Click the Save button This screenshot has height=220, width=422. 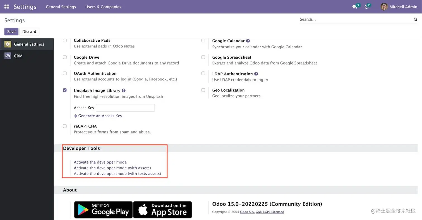coord(11,31)
